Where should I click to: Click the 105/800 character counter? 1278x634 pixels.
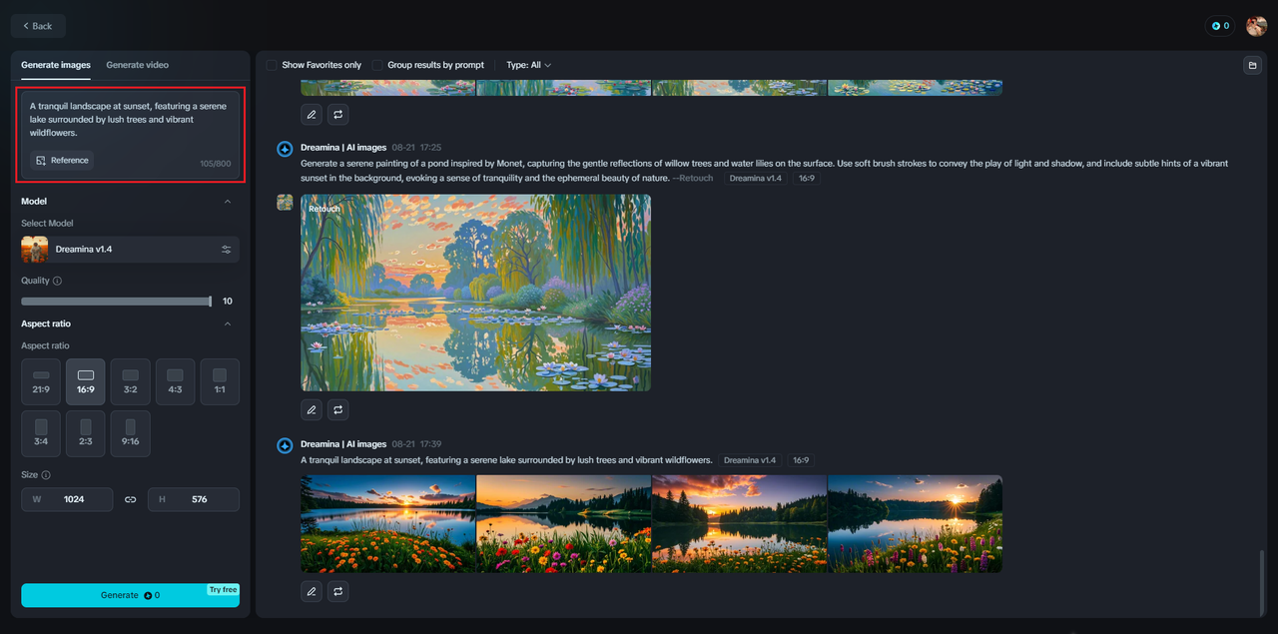pyautogui.click(x=215, y=164)
